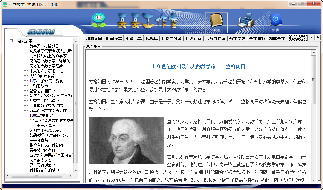Click article vertical scrollbar thumb

click(314, 79)
